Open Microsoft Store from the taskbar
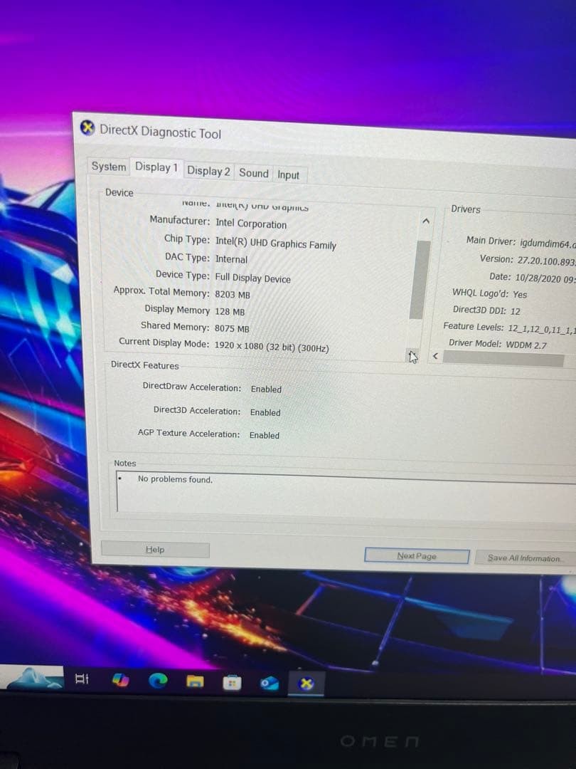 (232, 683)
